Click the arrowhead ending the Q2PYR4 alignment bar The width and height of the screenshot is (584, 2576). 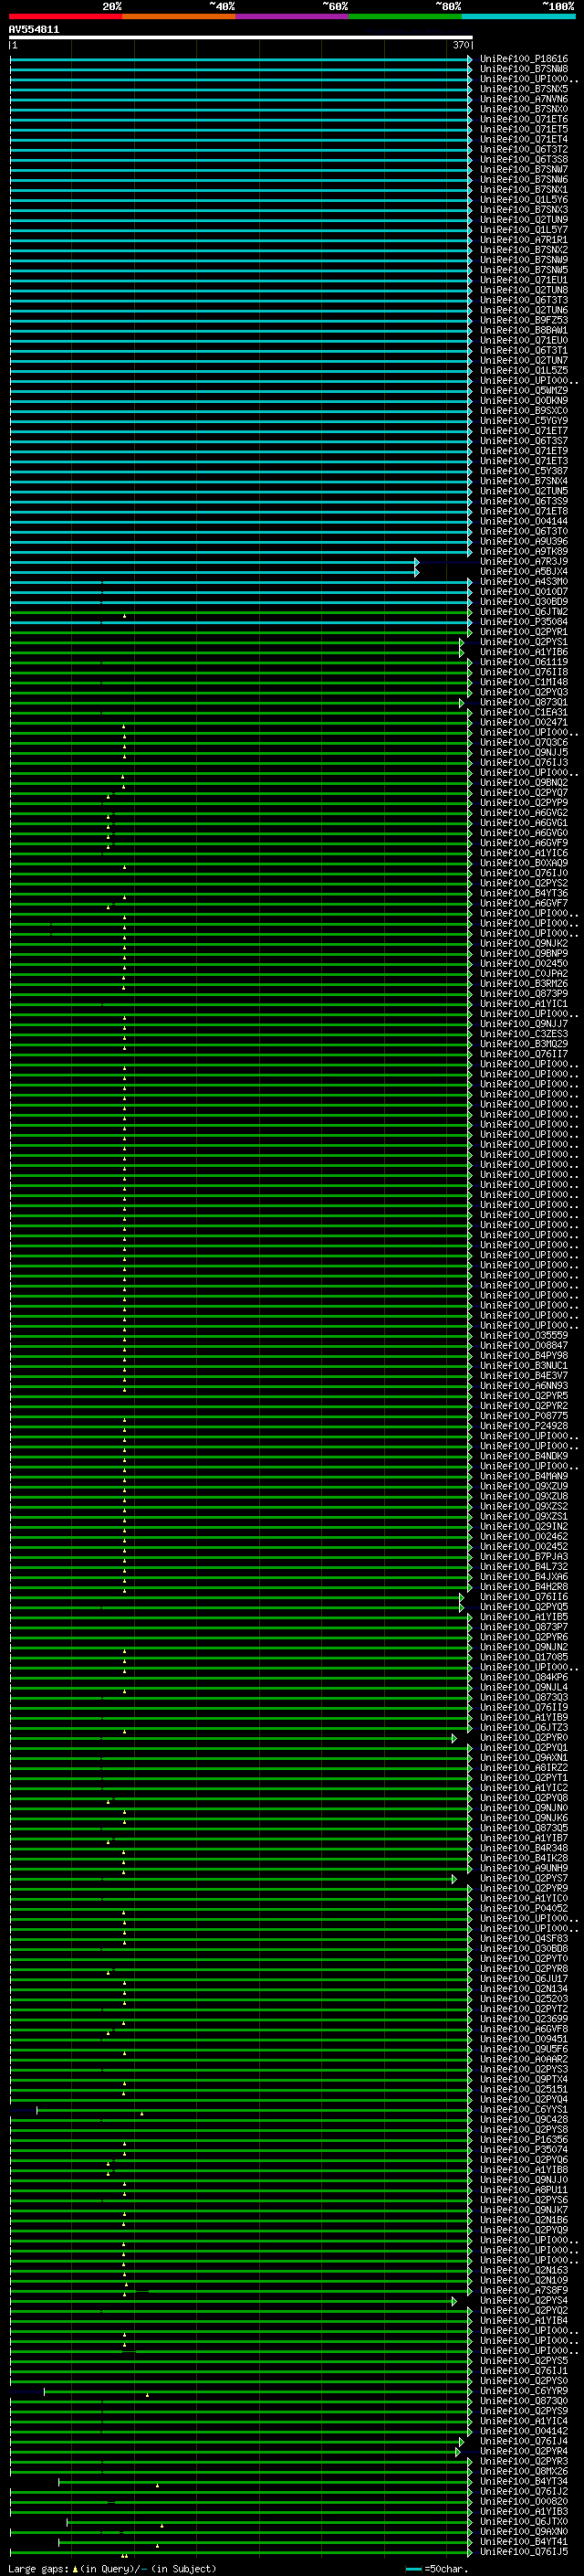coord(458,2452)
